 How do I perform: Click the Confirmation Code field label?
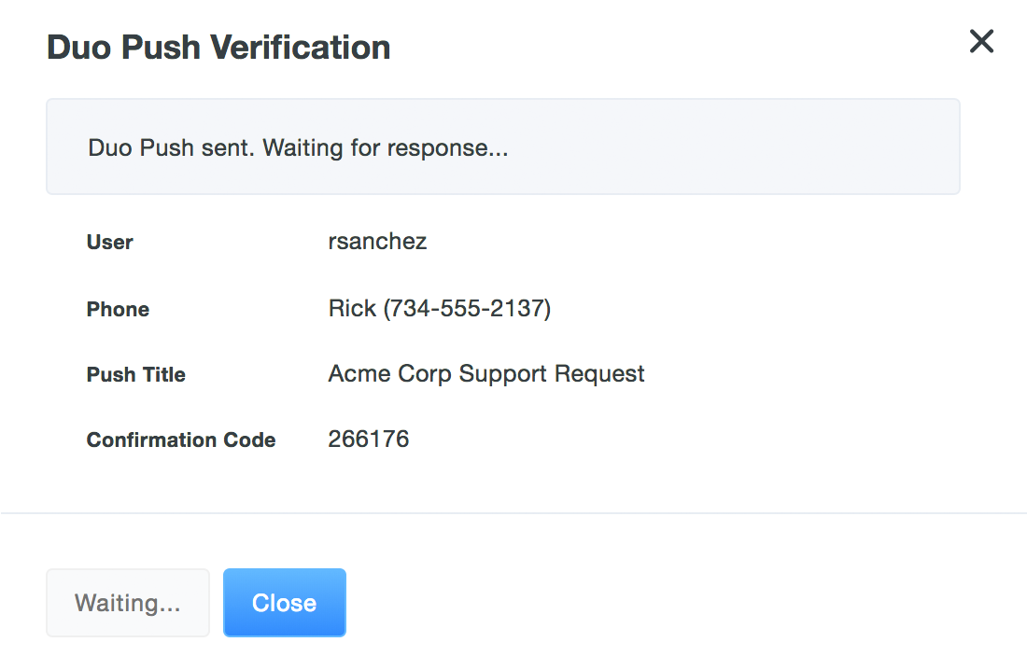180,440
